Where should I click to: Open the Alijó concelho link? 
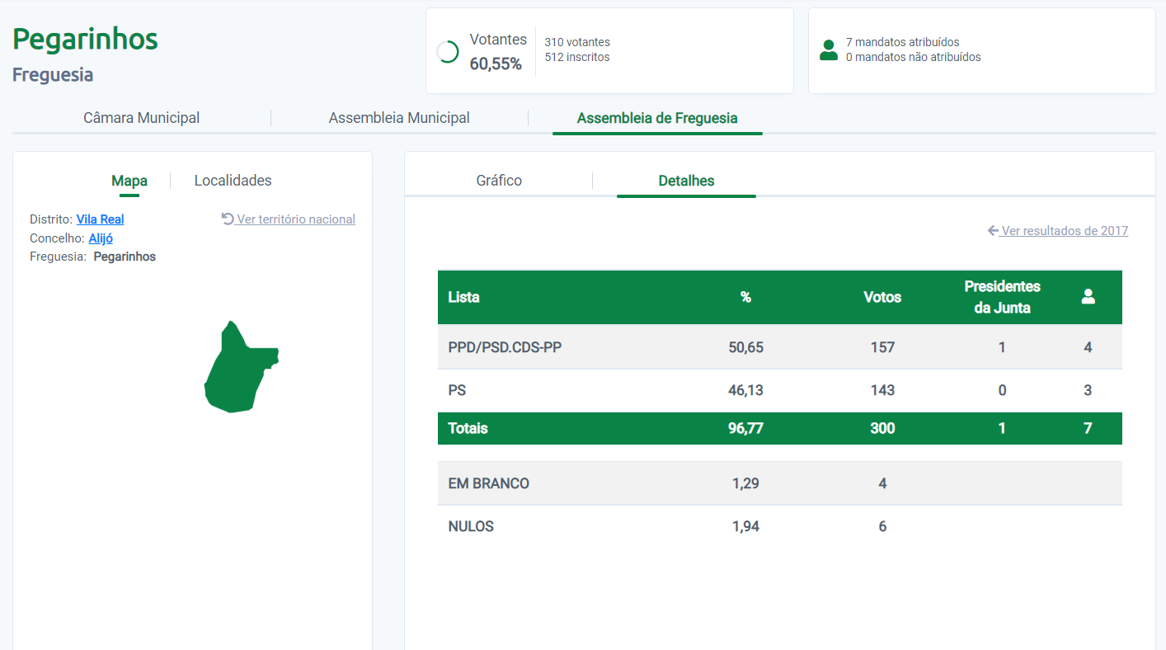tap(101, 238)
